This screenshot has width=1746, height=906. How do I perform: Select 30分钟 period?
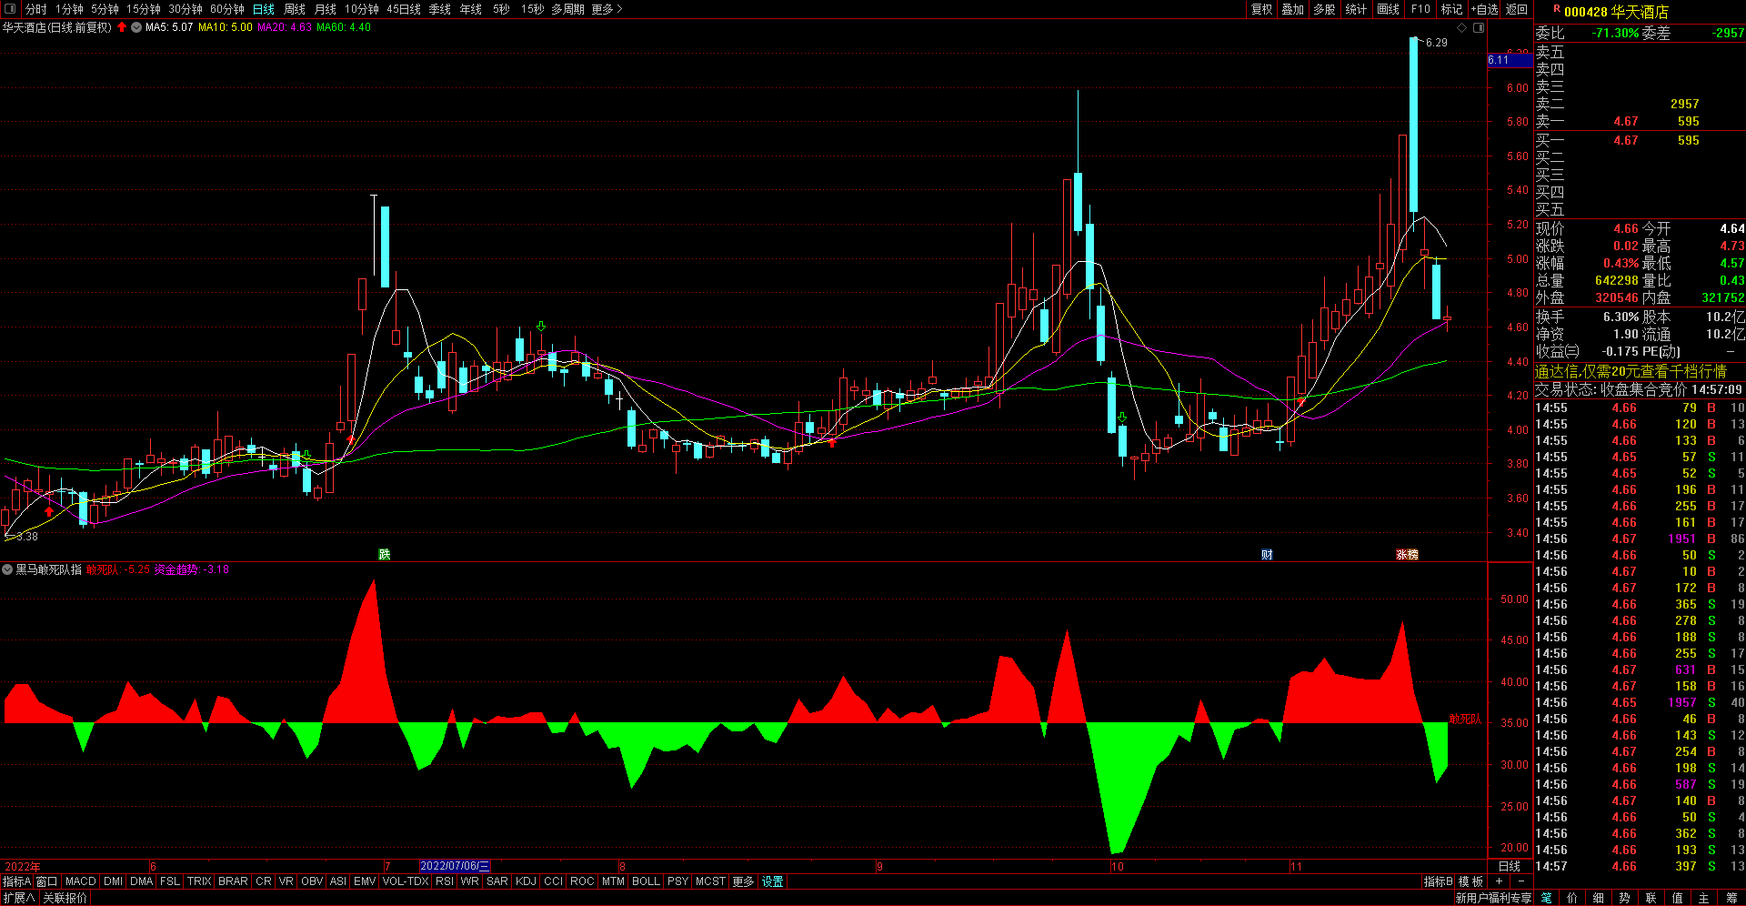[x=186, y=9]
